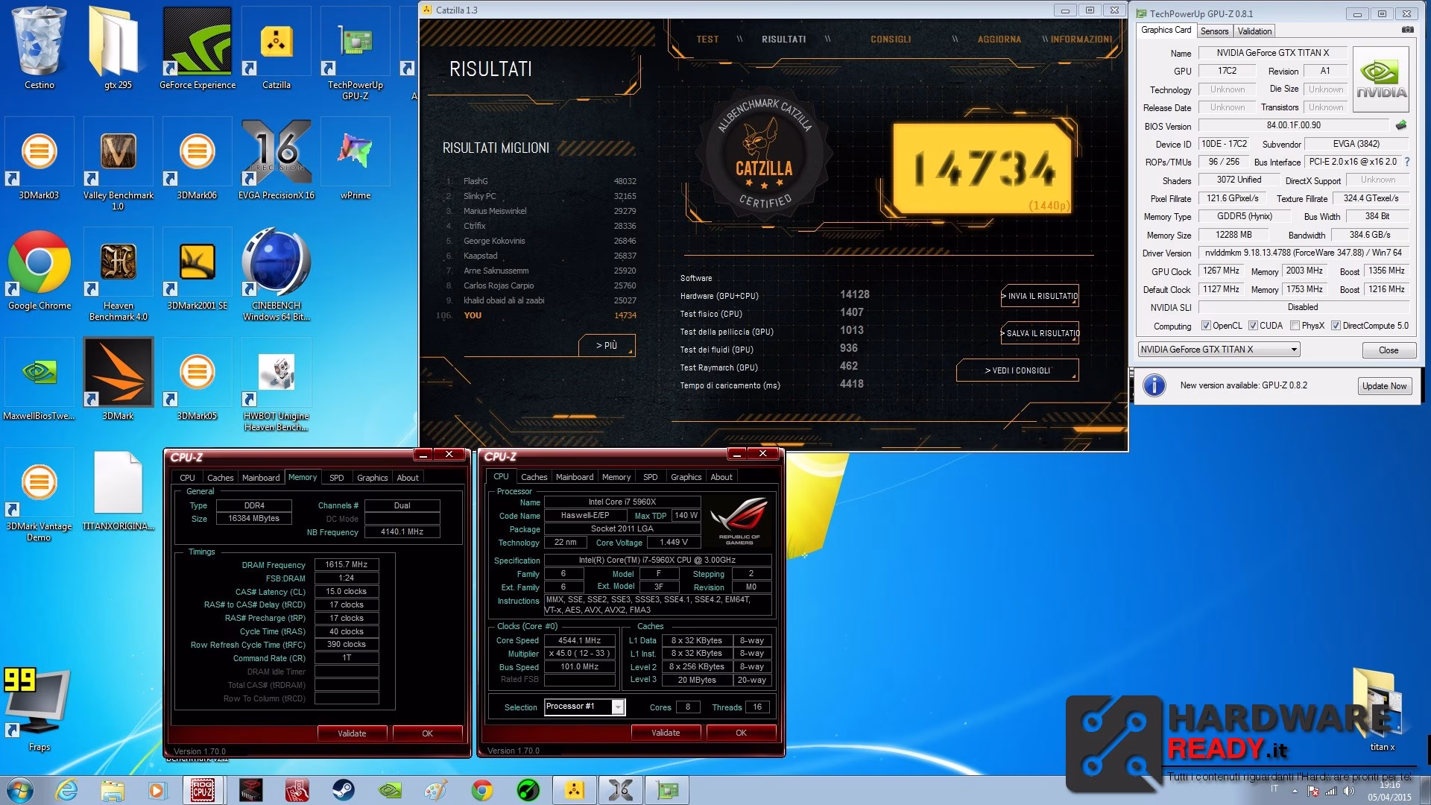Switch to SPD tab in CPU-Z Memory window
This screenshot has height=805, width=1431.
[x=337, y=478]
